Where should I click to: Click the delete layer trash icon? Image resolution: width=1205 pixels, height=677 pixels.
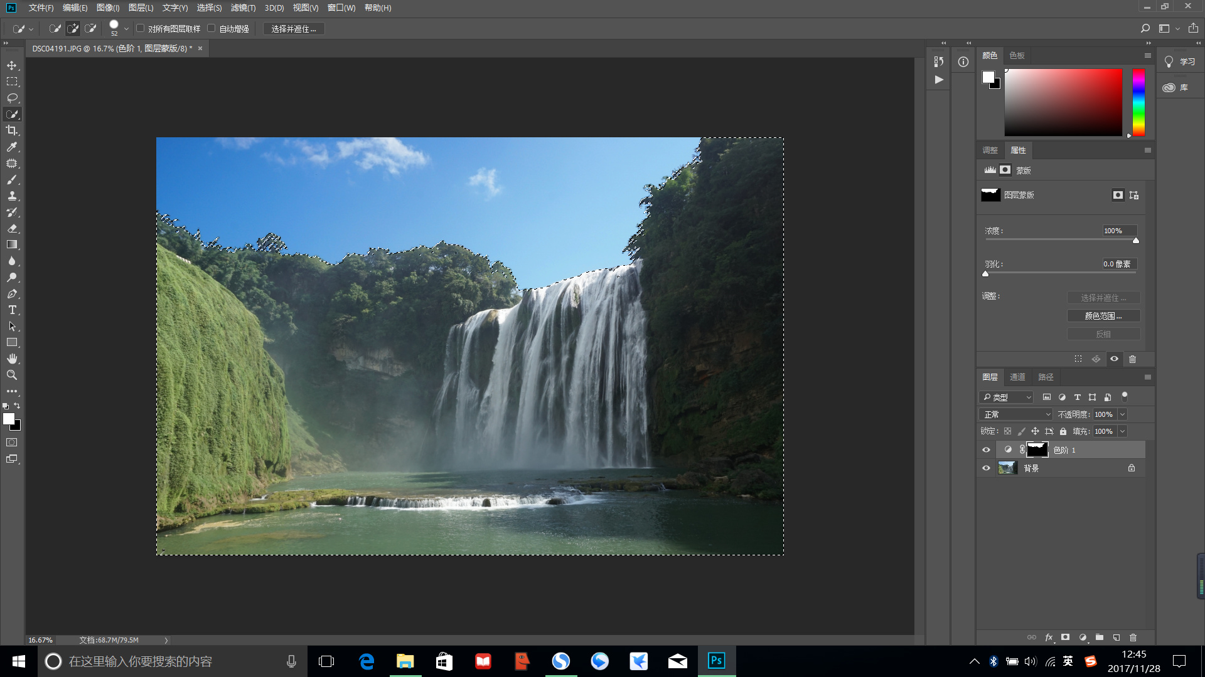tap(1133, 638)
